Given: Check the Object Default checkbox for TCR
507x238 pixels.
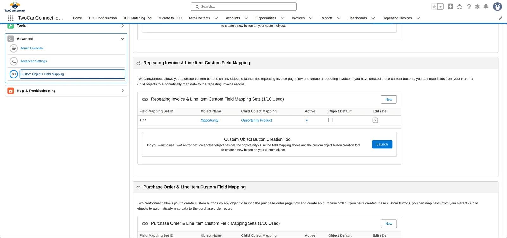Looking at the screenshot, I should coord(330,120).
